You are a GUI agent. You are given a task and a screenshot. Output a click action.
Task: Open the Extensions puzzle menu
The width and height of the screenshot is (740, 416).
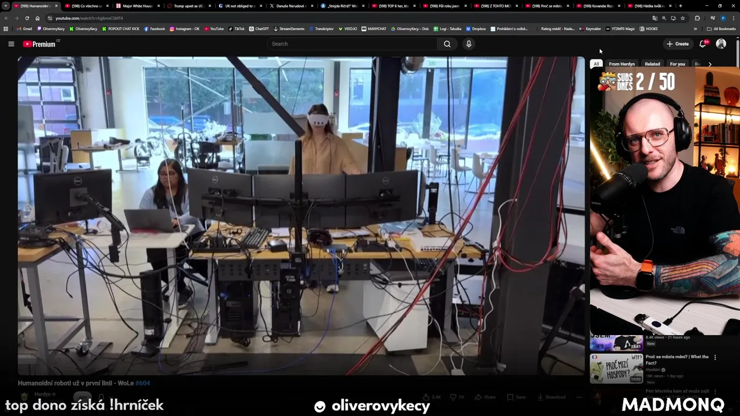click(697, 18)
